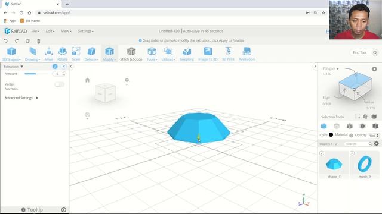Open a new browser tab
Viewport: 382px width, 214px height.
click(x=67, y=4)
